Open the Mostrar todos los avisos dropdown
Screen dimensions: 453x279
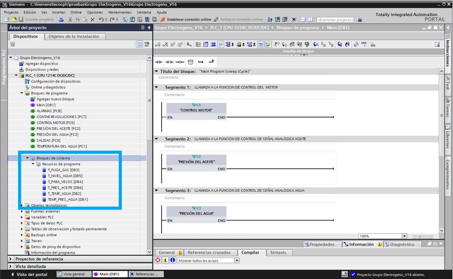coord(237,260)
